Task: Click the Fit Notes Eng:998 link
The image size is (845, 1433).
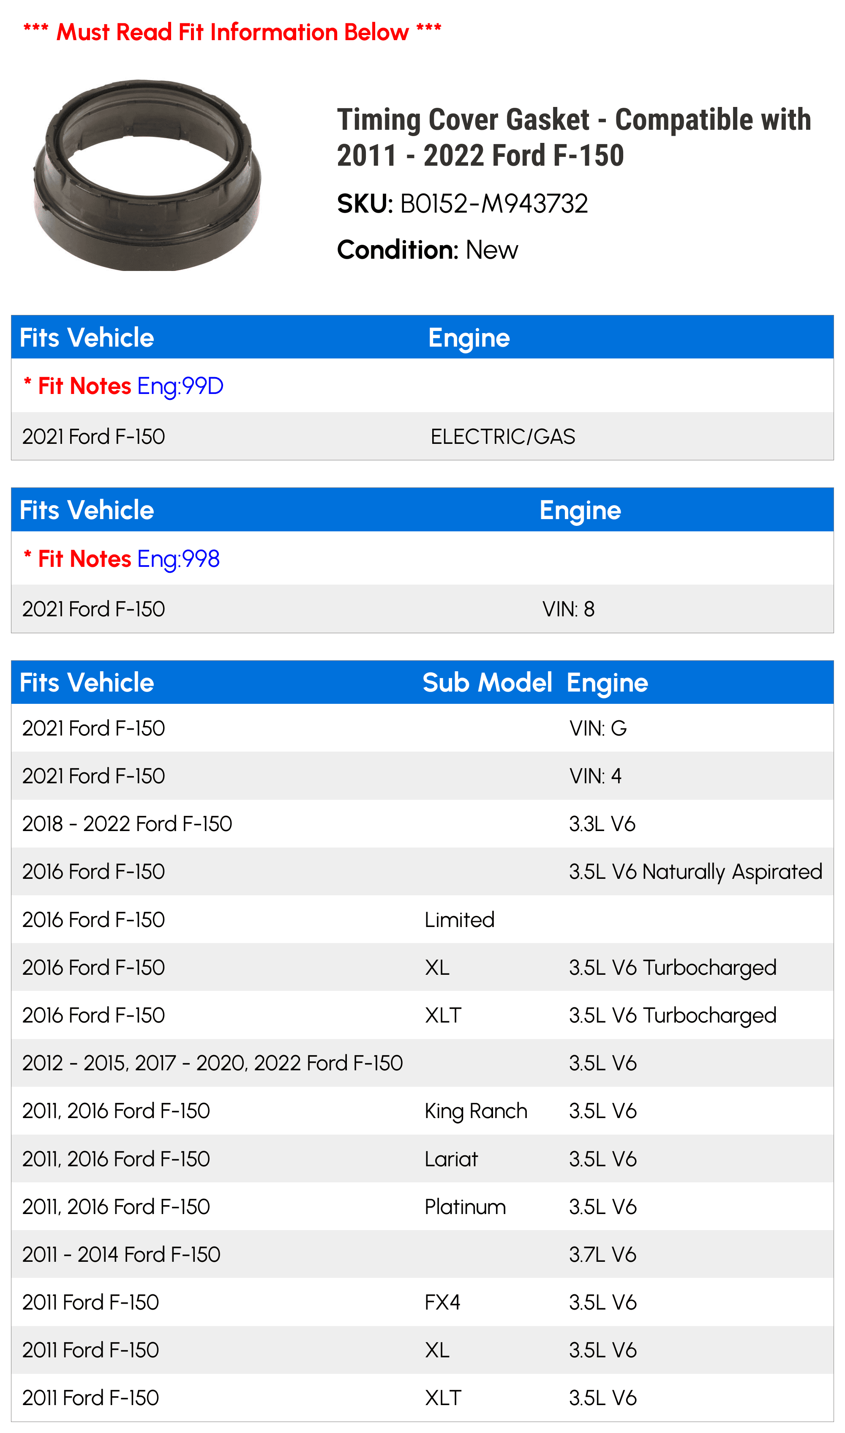Action: point(121,559)
